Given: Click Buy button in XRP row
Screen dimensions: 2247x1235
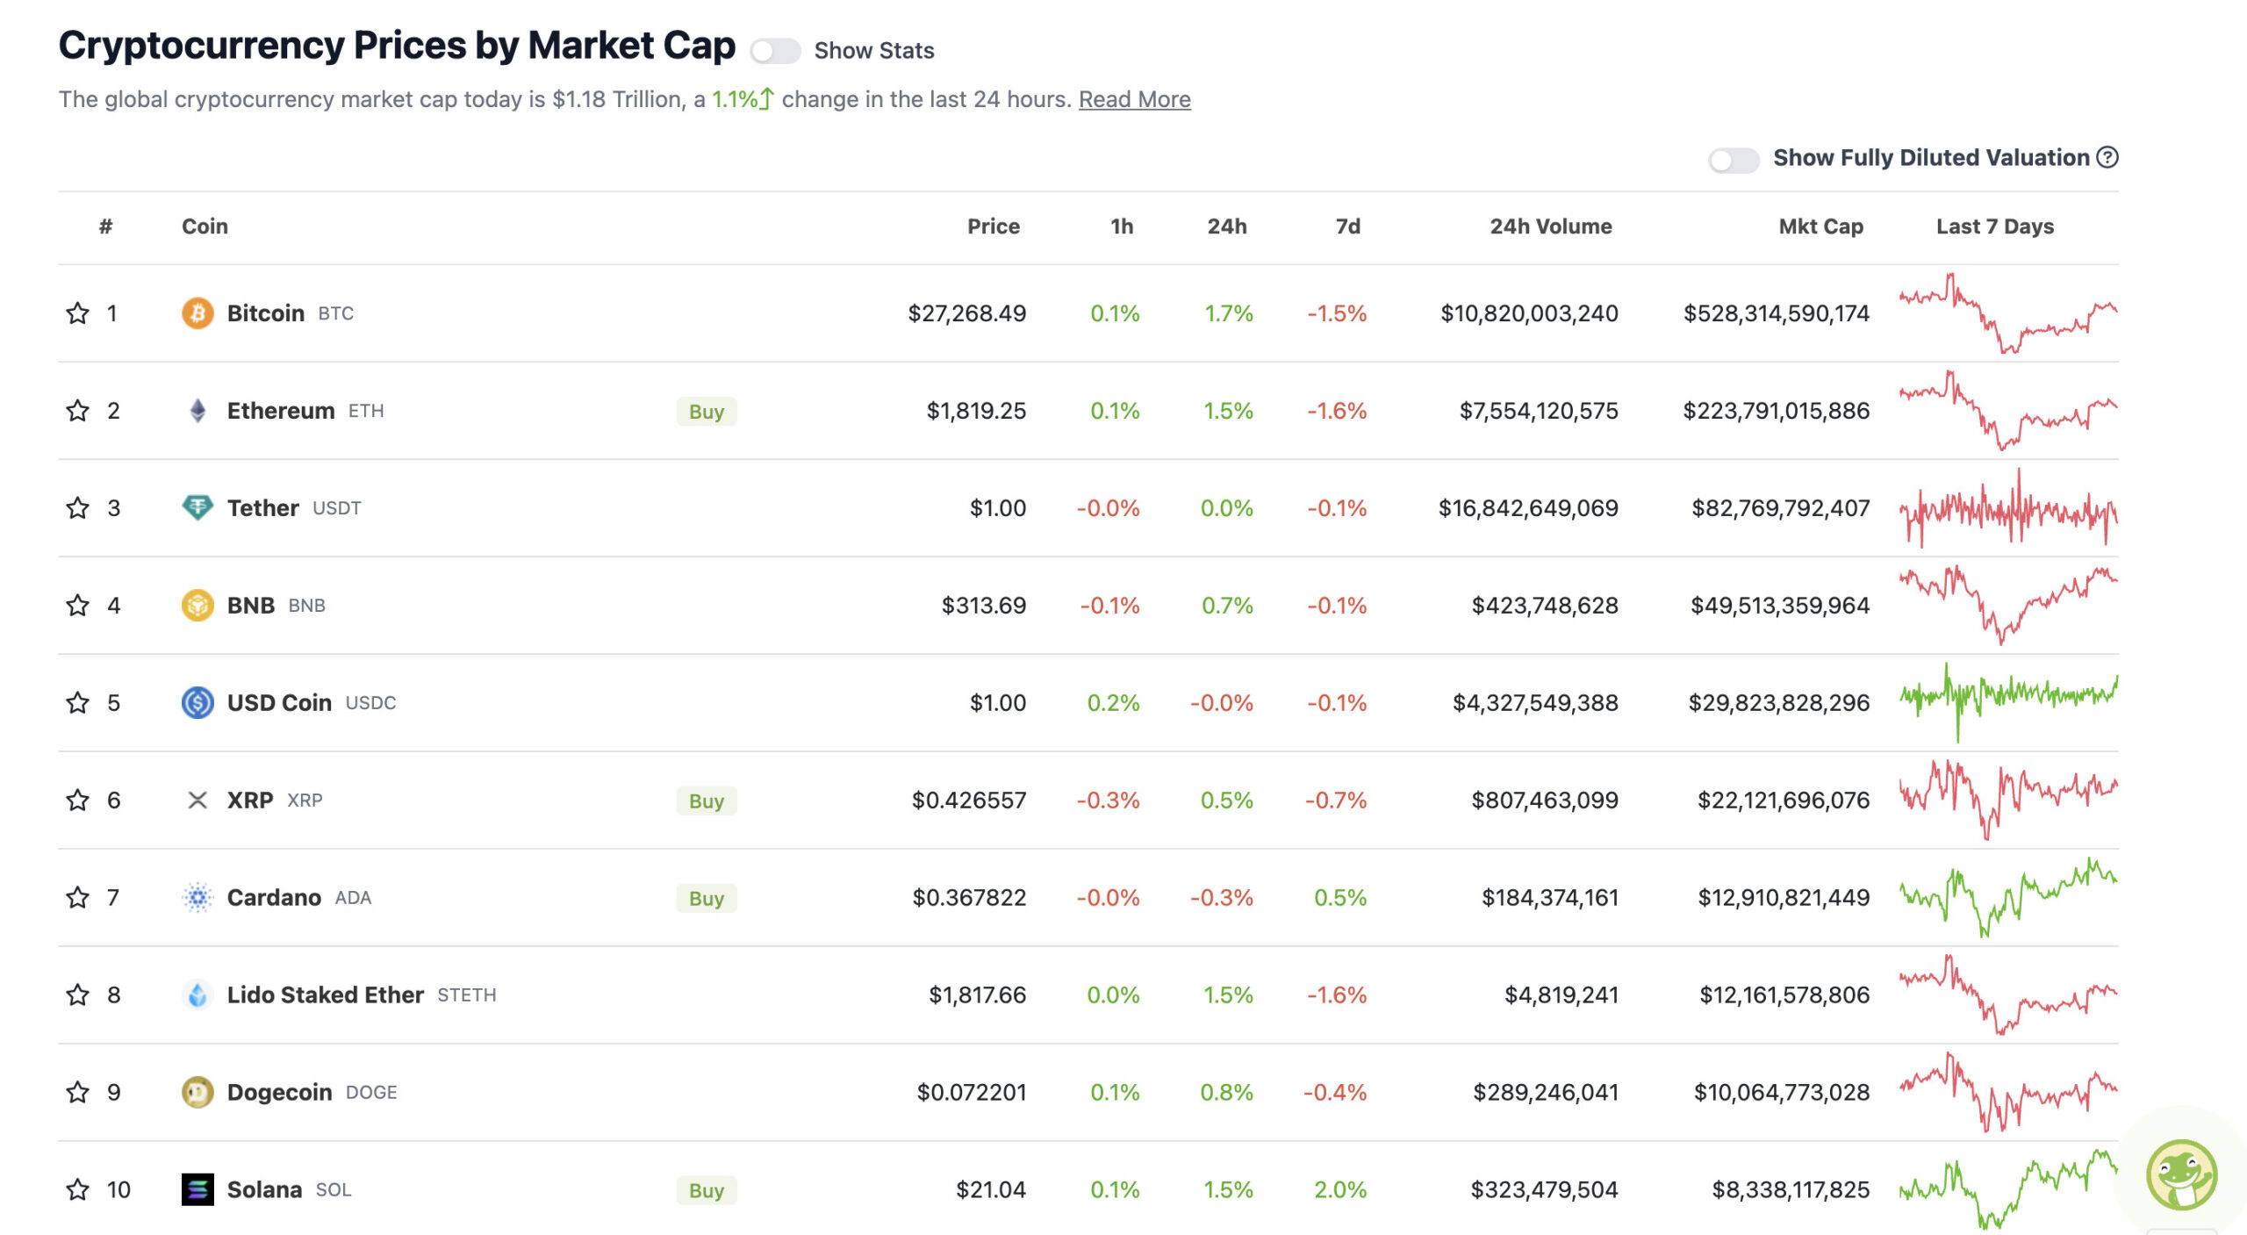Looking at the screenshot, I should [707, 801].
